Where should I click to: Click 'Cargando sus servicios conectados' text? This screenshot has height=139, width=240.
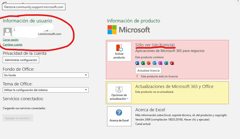pos(24,108)
